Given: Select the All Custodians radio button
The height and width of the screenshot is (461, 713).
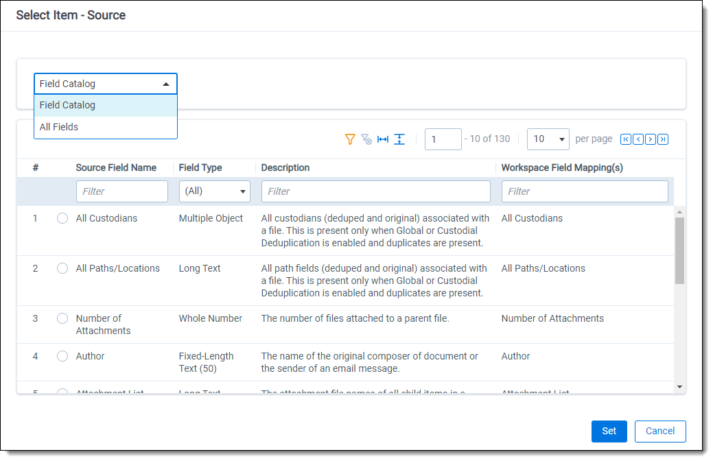Looking at the screenshot, I should (62, 218).
